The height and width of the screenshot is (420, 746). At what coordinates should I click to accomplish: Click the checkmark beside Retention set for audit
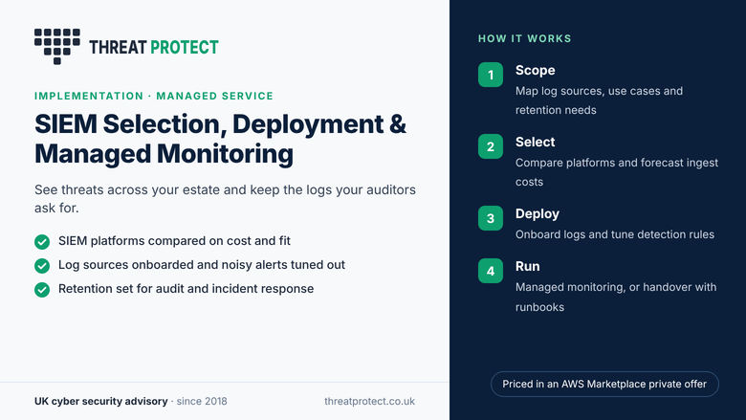(42, 289)
